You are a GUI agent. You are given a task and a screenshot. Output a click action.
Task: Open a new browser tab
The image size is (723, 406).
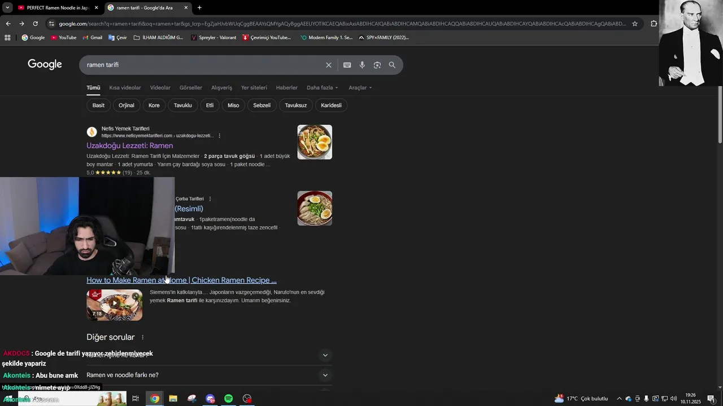coord(199,7)
